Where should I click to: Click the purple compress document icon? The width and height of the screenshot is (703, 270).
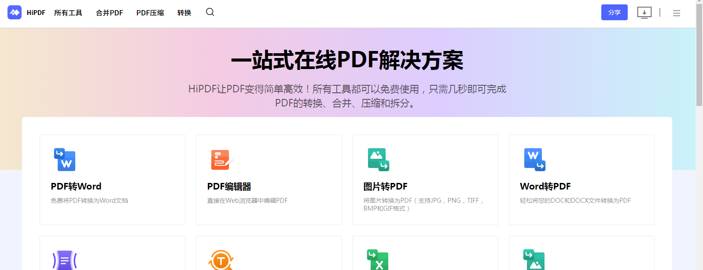point(65,260)
